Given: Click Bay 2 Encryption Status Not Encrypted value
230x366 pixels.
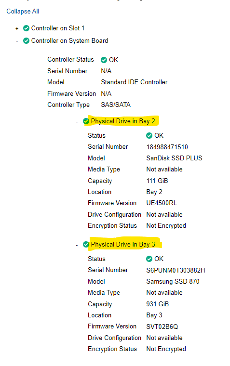Looking at the screenshot, I should coord(166,226).
